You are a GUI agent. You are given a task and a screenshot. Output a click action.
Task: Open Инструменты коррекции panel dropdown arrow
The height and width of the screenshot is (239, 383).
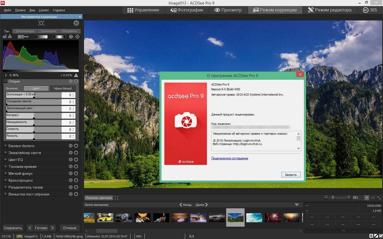tap(80, 17)
